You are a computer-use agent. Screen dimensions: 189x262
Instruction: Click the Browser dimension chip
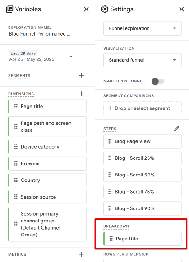pos(47,163)
